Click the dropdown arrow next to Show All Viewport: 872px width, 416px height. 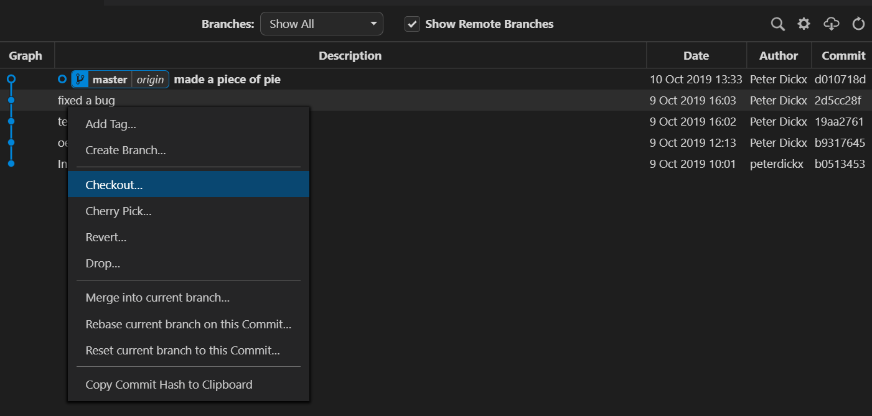coord(373,23)
